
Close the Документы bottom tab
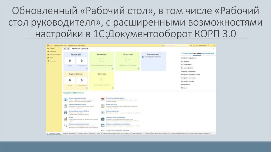131,133
